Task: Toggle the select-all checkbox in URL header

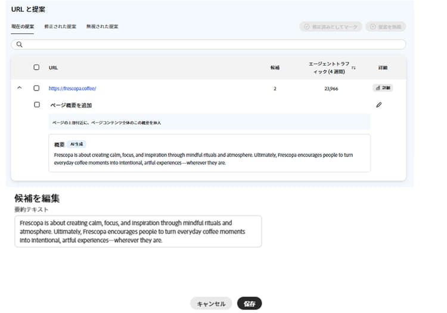Action: 36,67
